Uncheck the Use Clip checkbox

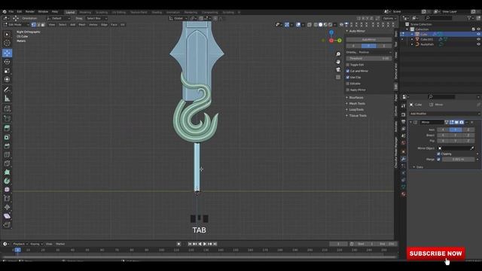348,78
